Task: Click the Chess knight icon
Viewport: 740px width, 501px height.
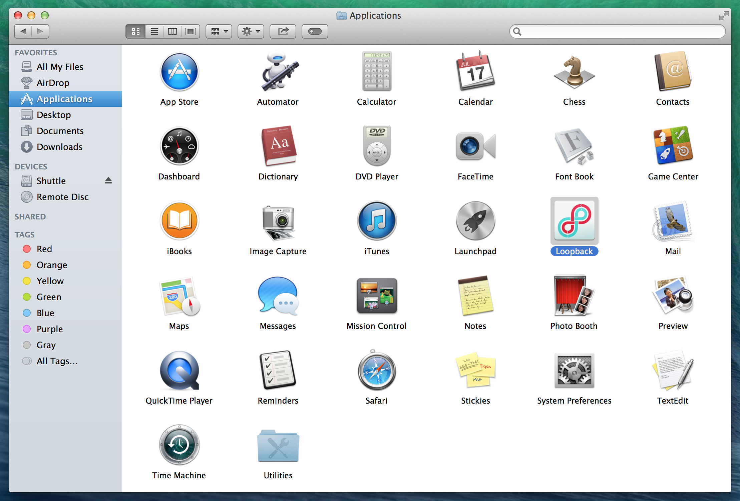Action: click(x=574, y=72)
